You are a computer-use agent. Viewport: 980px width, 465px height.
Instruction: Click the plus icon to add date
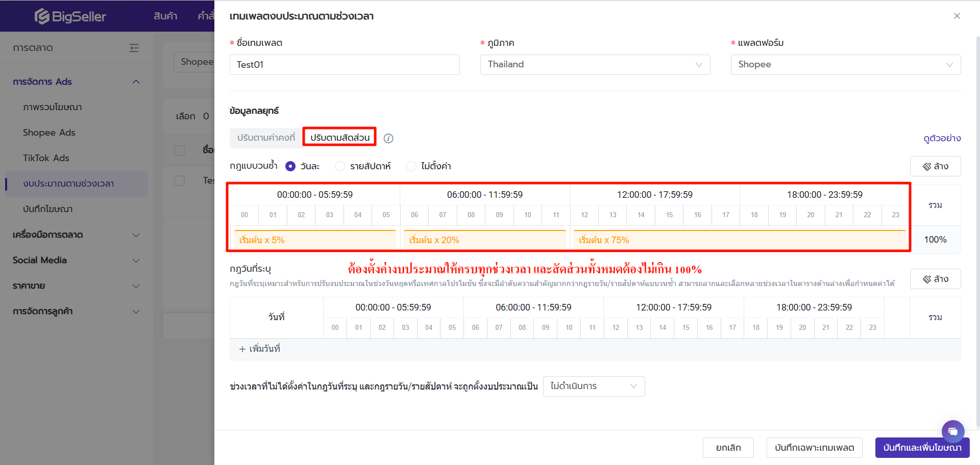tap(242, 349)
